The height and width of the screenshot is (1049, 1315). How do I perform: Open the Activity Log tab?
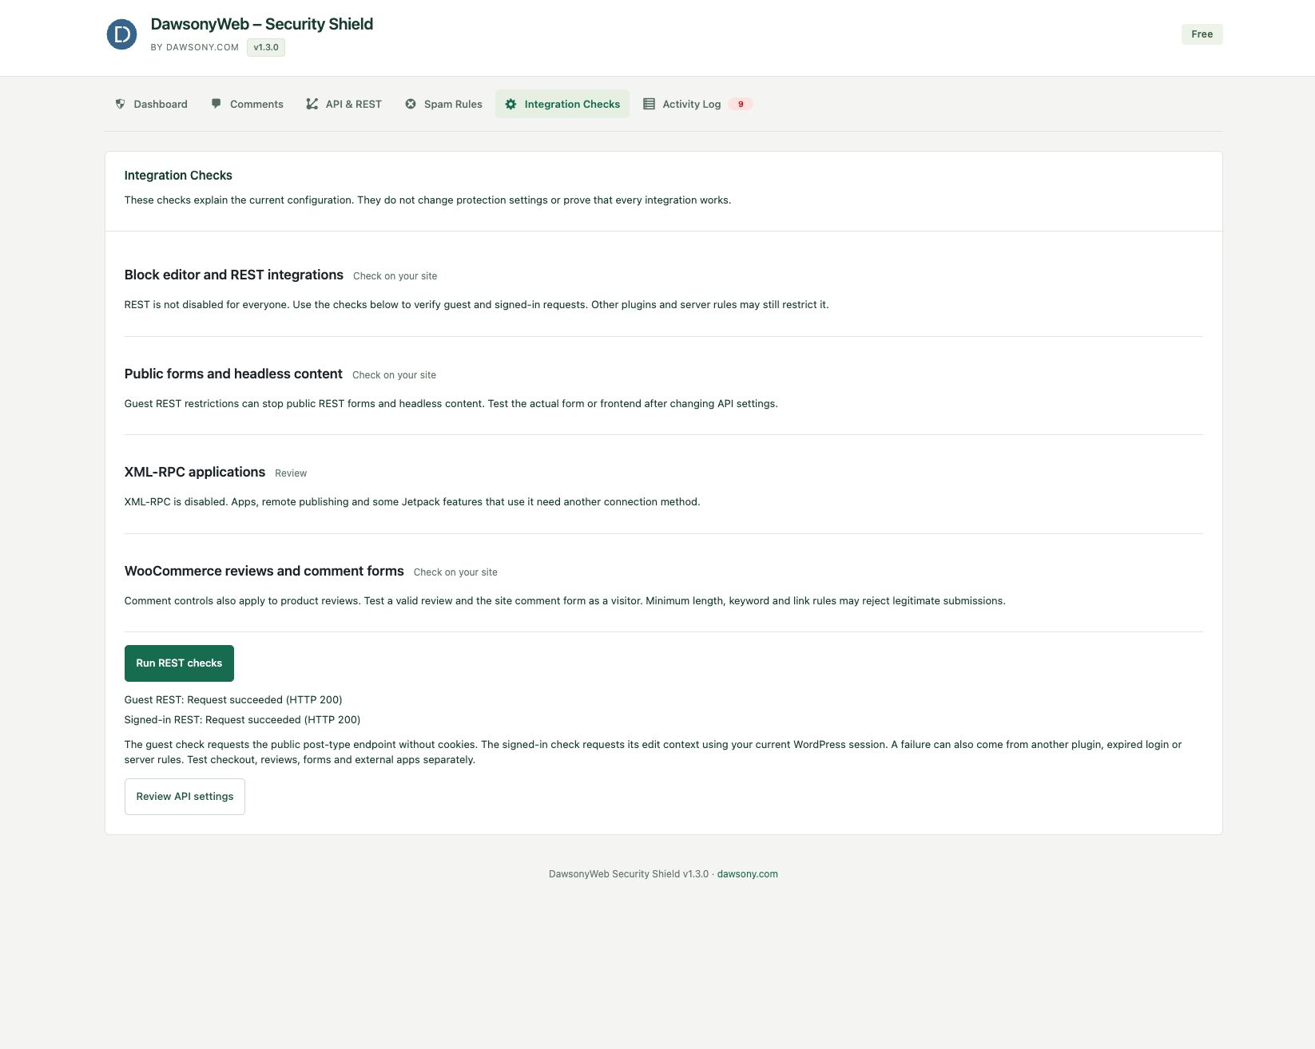click(697, 104)
